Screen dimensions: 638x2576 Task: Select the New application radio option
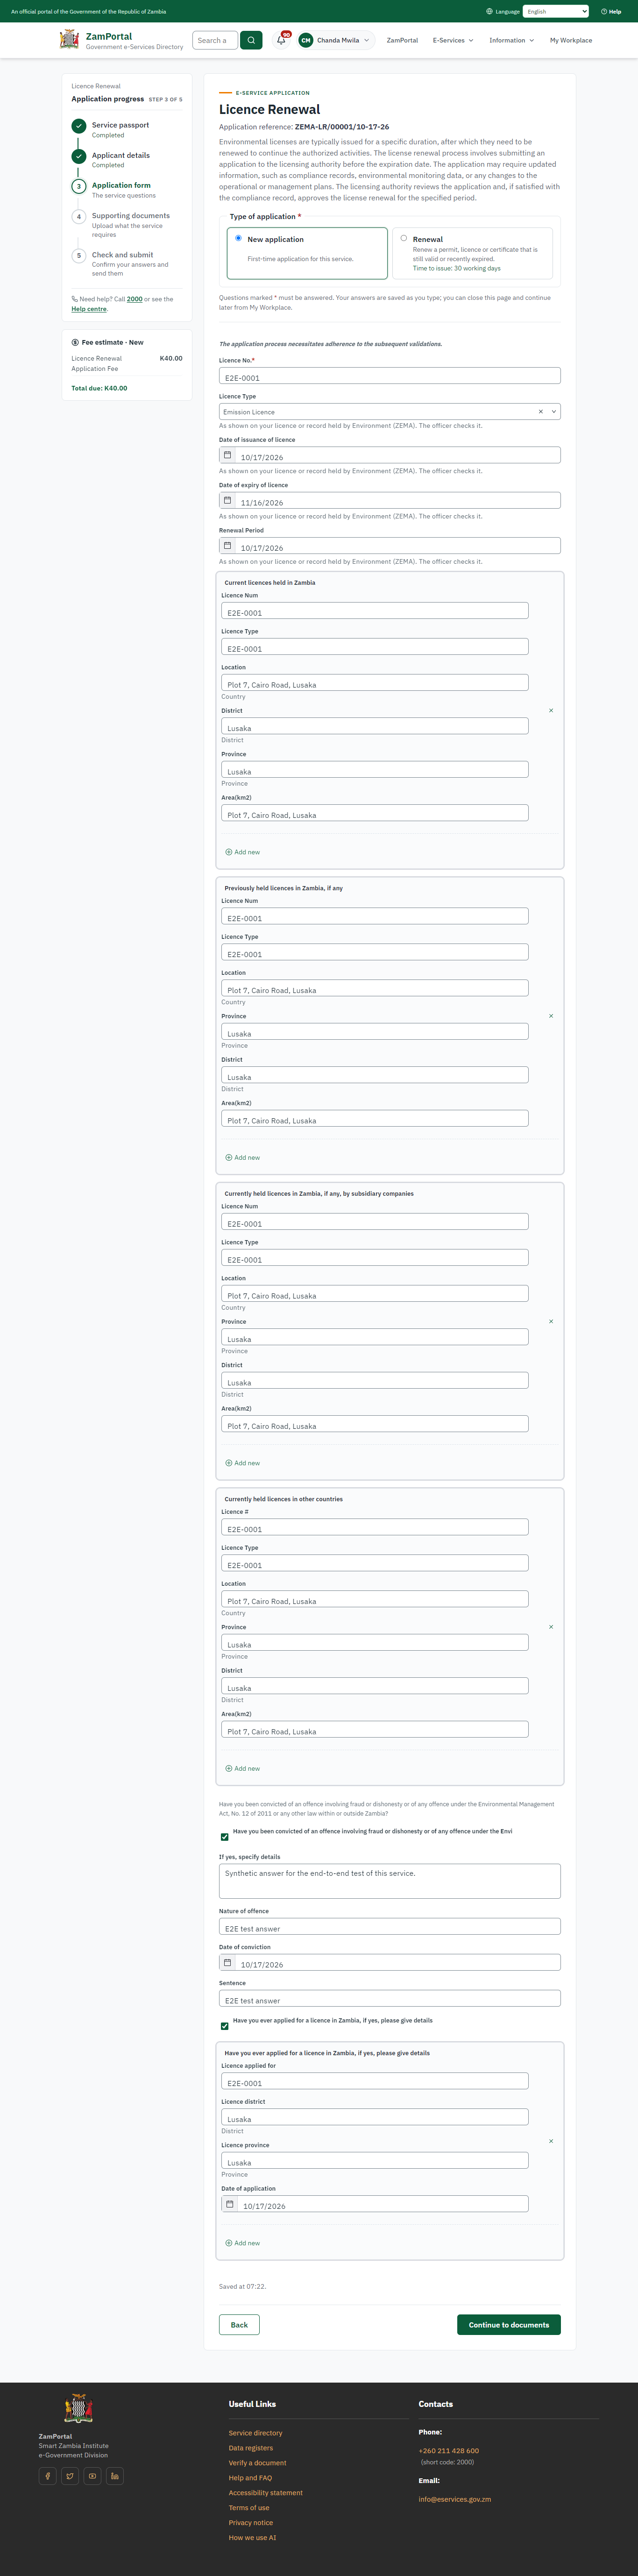click(238, 238)
